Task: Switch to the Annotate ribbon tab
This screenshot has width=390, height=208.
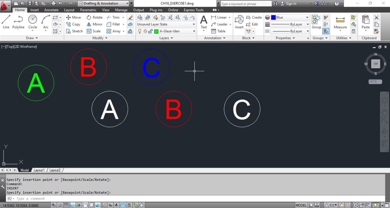Action: pos(51,10)
